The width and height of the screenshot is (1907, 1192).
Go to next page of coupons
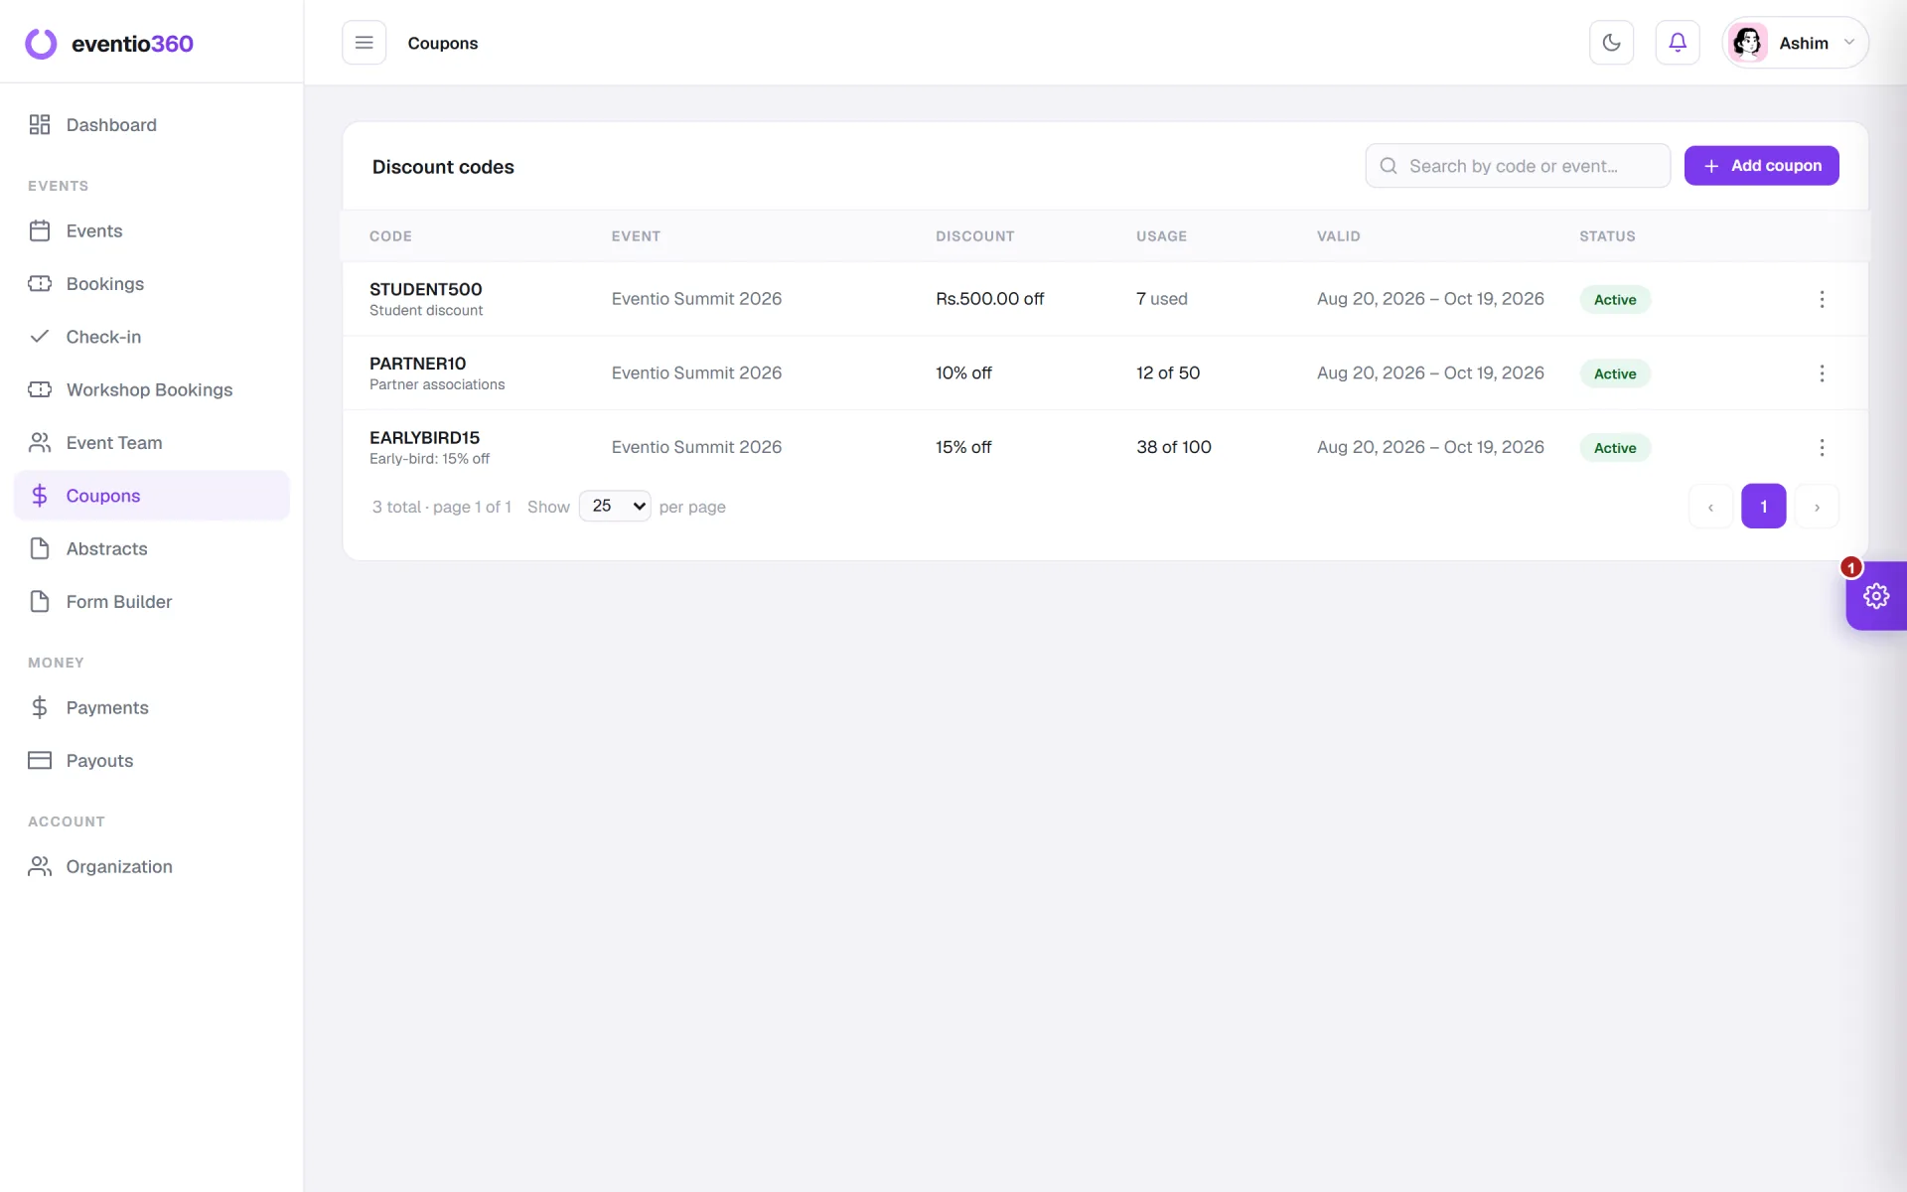coord(1817,507)
